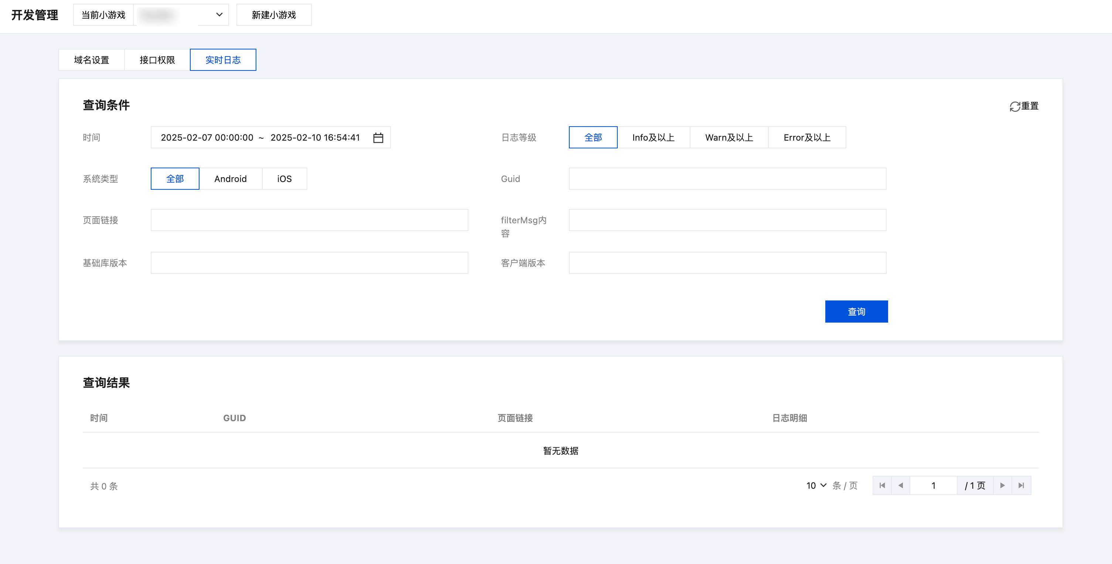Screen dimensions: 1112x564
Task: Open the date range time picker
Action: tap(260, 138)
